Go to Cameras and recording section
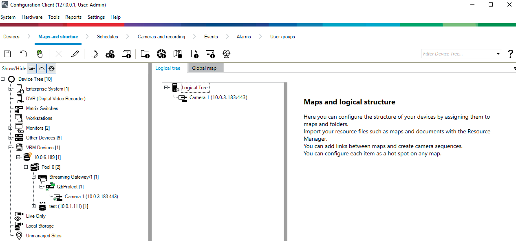The width and height of the screenshot is (516, 241). (x=161, y=37)
